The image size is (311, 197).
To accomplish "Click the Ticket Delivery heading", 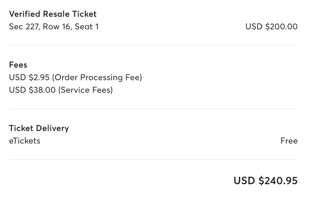I will 39,128.
